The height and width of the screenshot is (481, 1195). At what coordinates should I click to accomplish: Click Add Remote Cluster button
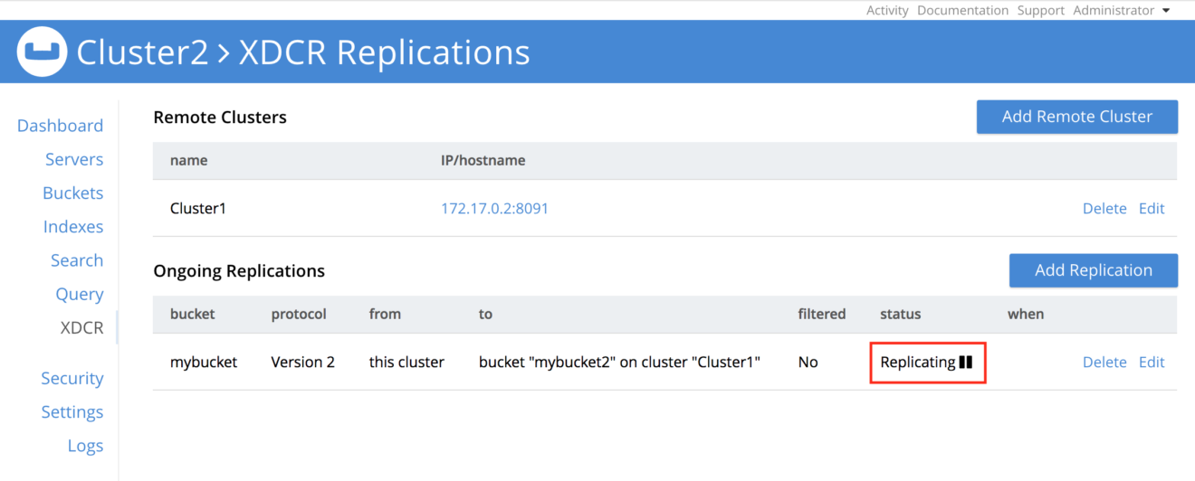[1077, 117]
